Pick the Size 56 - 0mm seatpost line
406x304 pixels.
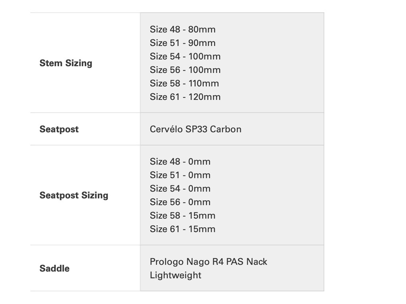180,202
